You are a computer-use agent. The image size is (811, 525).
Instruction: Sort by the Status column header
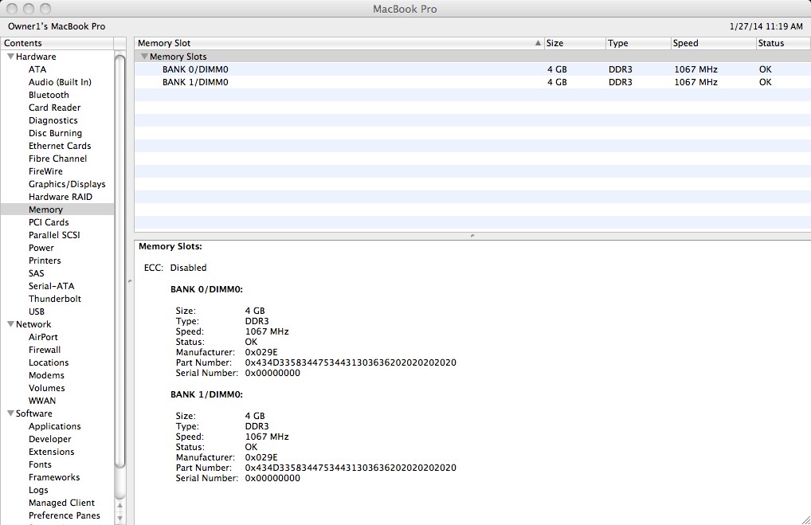click(783, 43)
